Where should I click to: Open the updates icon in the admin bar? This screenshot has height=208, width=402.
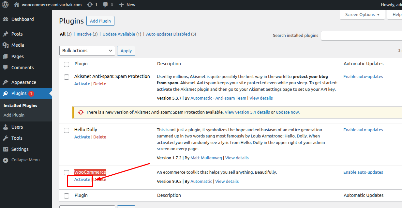90,5
